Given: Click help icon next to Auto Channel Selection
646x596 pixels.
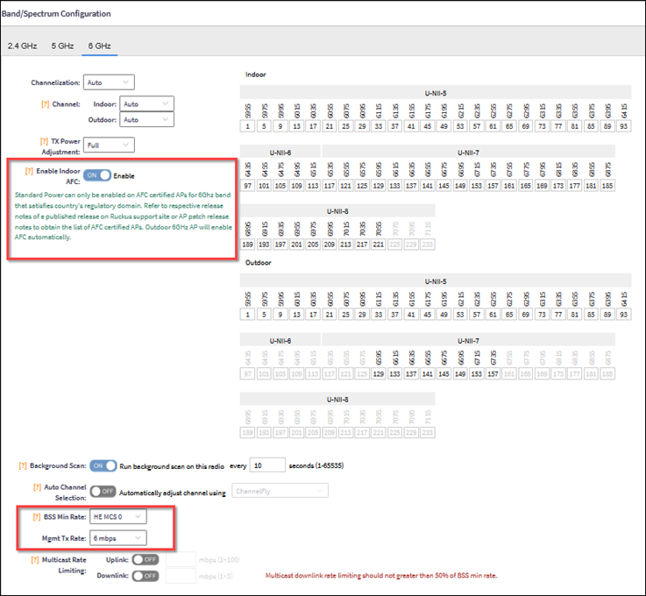Looking at the screenshot, I should click(x=38, y=487).
